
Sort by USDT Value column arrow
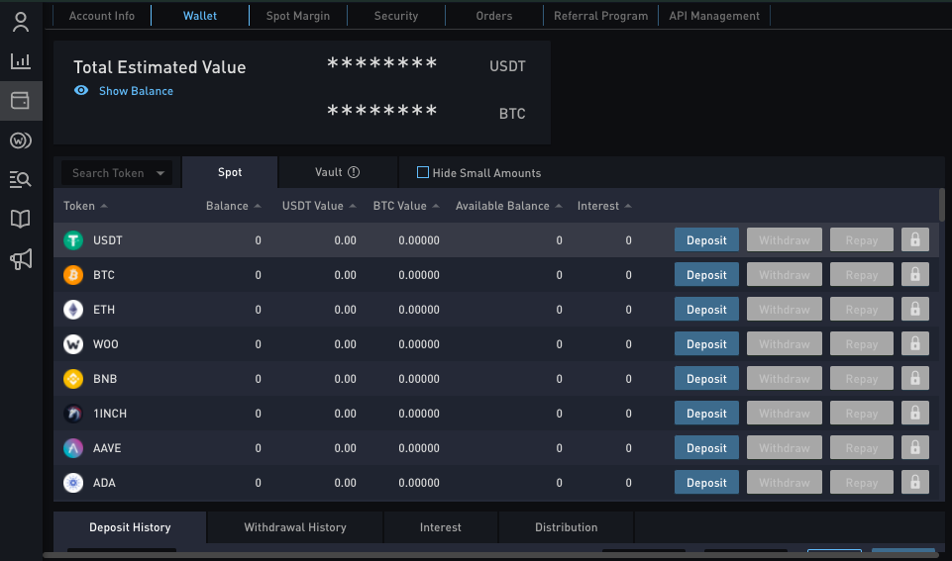tap(353, 206)
